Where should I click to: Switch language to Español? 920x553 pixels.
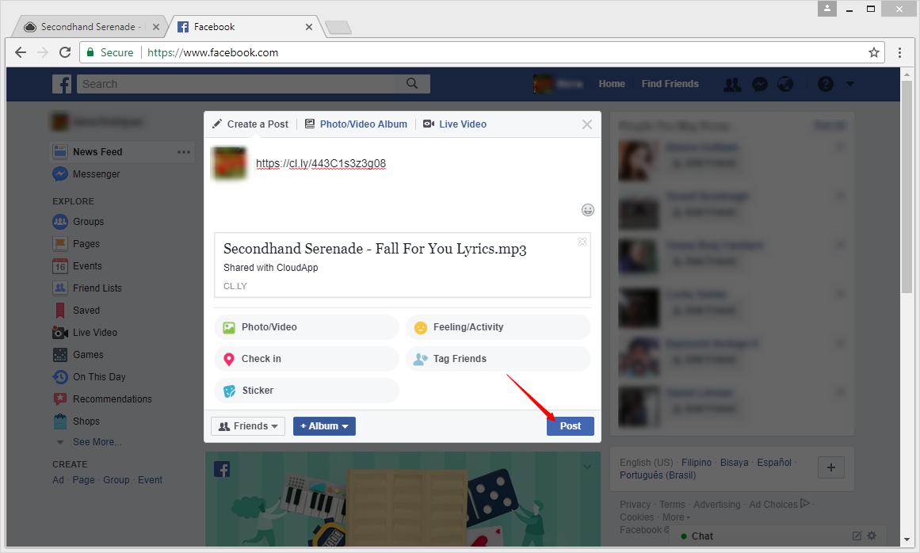coord(774,463)
